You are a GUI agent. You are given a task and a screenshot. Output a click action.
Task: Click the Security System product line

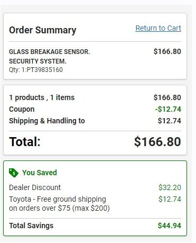click(x=38, y=61)
